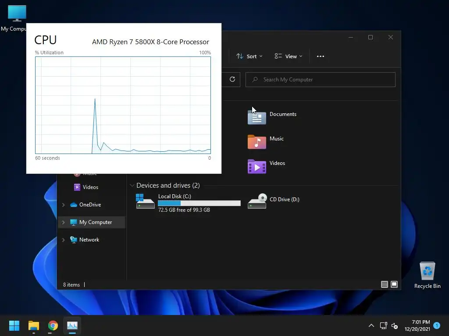Close the File Explorer window
This screenshot has height=336, width=449.
coord(391,38)
